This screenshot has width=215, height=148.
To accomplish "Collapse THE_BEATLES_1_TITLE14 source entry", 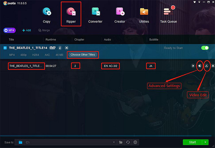I will [5, 48].
